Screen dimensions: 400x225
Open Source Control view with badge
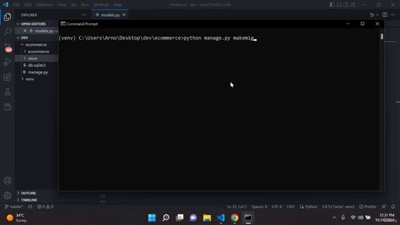pos(7,47)
